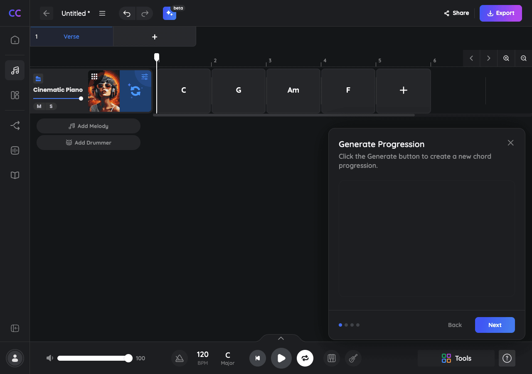Open the help question mark button
532x374 pixels.
(x=507, y=358)
